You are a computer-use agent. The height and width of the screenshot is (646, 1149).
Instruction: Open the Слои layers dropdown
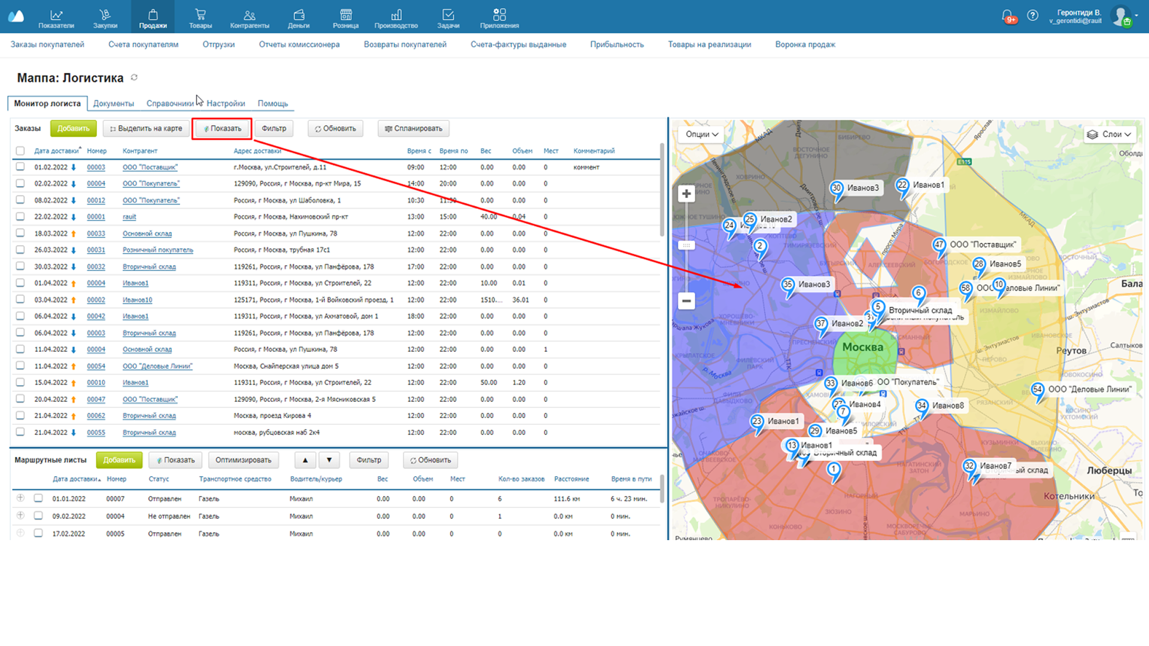pyautogui.click(x=1109, y=134)
